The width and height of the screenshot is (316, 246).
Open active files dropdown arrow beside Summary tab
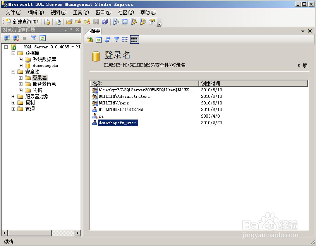point(303,31)
